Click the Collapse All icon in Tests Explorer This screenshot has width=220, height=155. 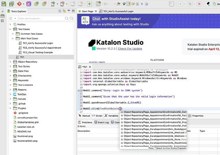(60, 11)
